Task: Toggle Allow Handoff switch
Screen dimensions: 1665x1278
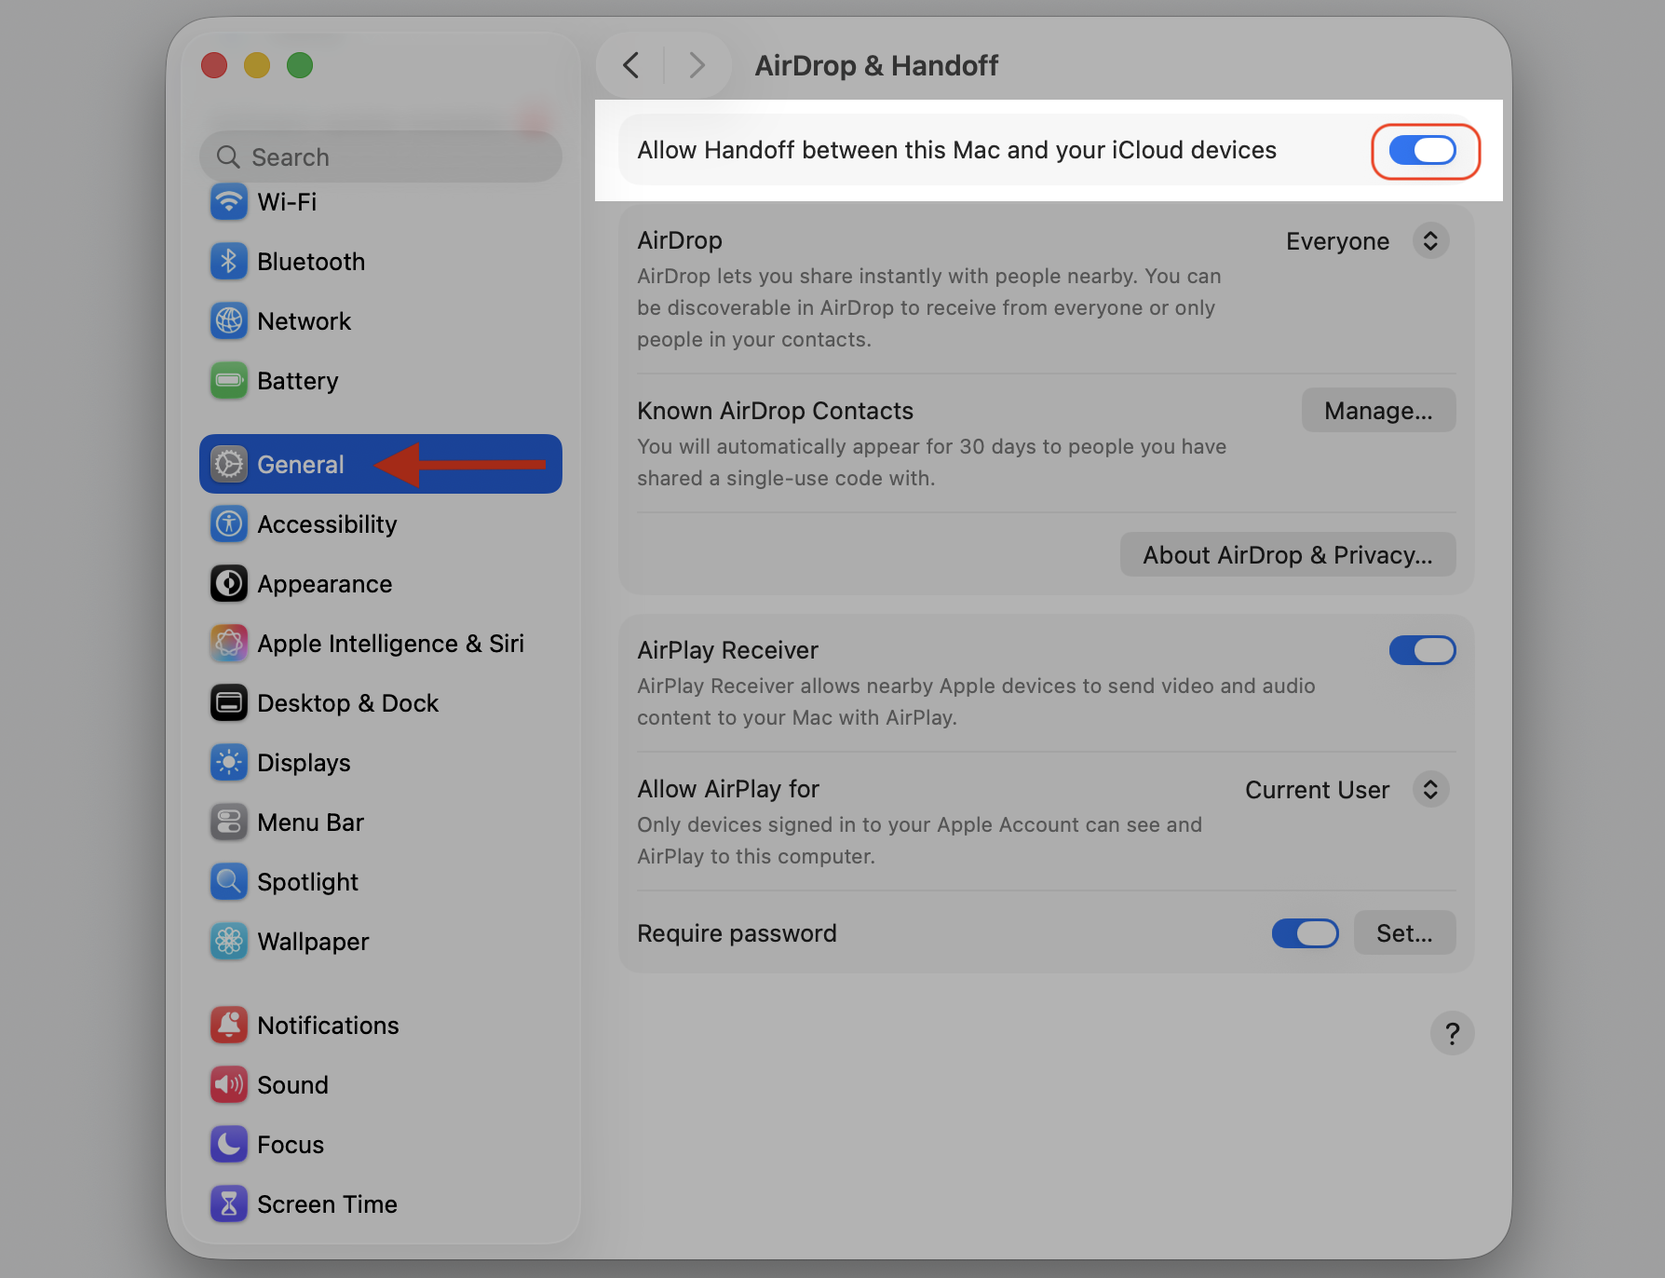Action: (1422, 150)
